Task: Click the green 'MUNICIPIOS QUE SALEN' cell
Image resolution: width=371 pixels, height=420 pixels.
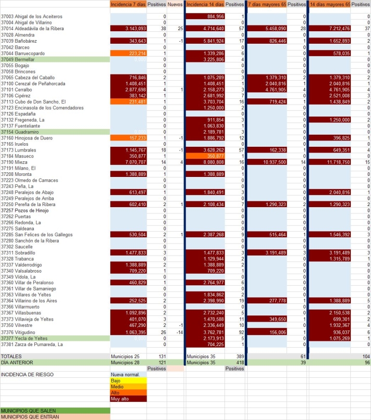Action: coord(55,411)
